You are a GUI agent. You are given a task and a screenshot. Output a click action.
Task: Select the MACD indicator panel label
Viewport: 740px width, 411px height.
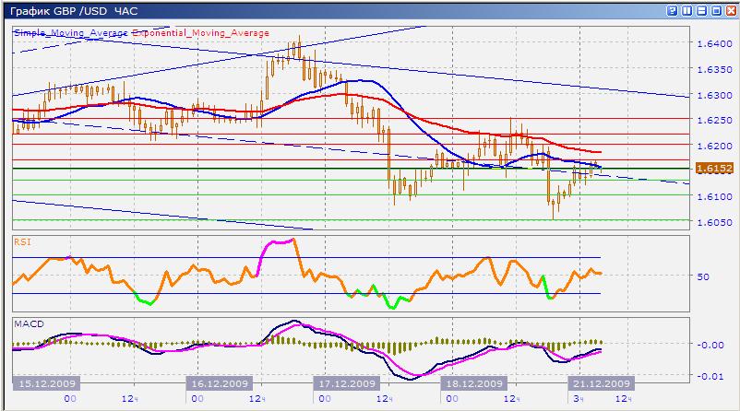point(28,323)
